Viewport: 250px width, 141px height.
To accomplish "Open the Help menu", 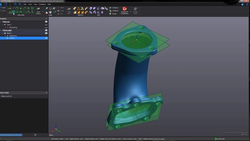I will (x=49, y=4).
